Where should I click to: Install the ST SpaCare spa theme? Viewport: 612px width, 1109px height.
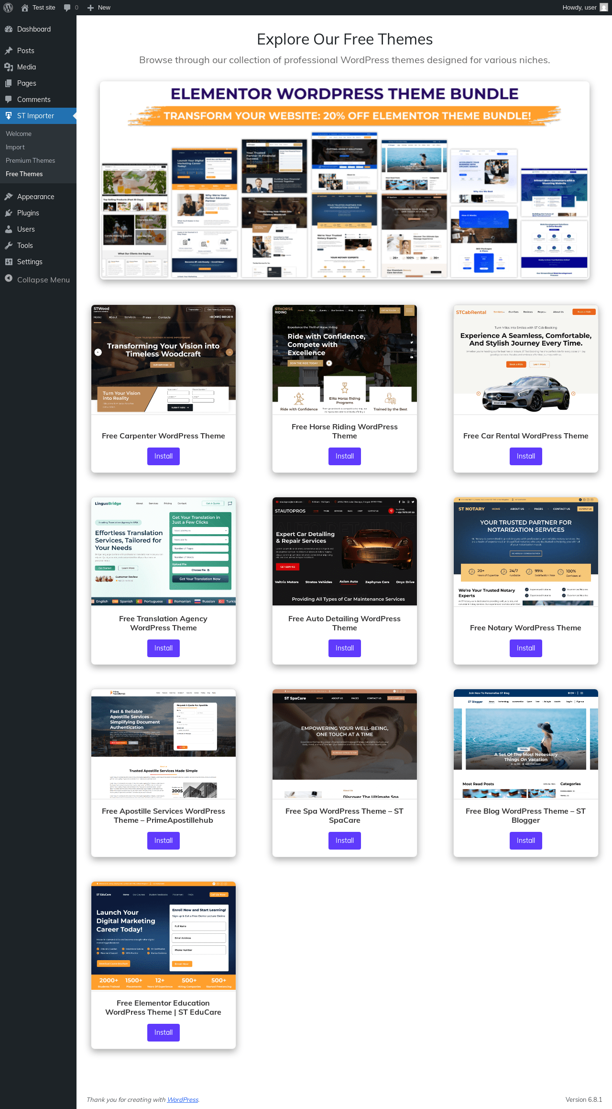345,840
